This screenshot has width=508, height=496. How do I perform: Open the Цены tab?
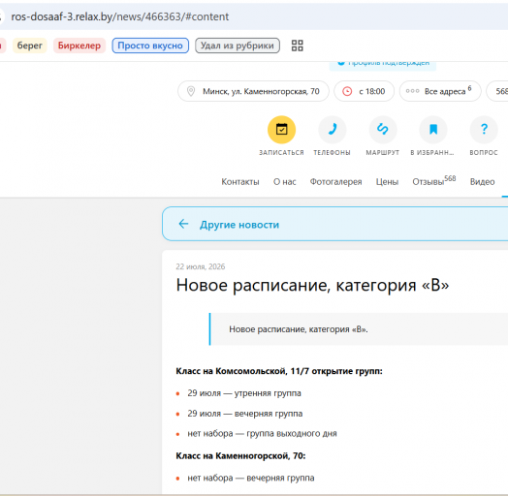(x=387, y=182)
